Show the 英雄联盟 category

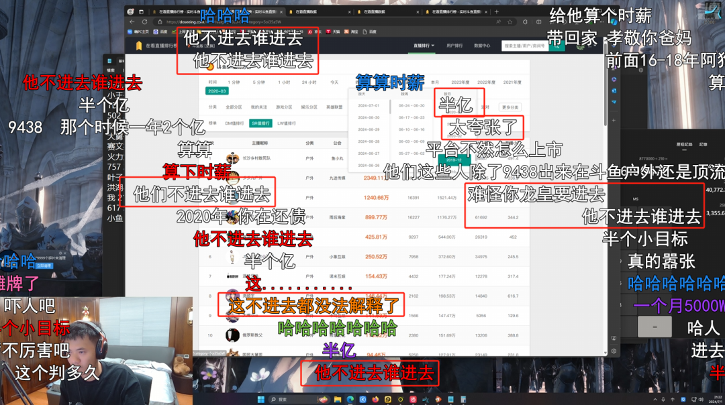334,107
